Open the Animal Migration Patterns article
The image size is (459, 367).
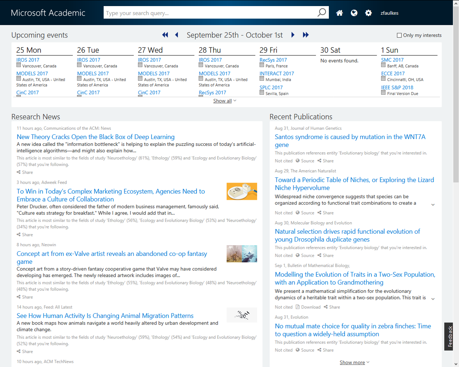pos(105,316)
